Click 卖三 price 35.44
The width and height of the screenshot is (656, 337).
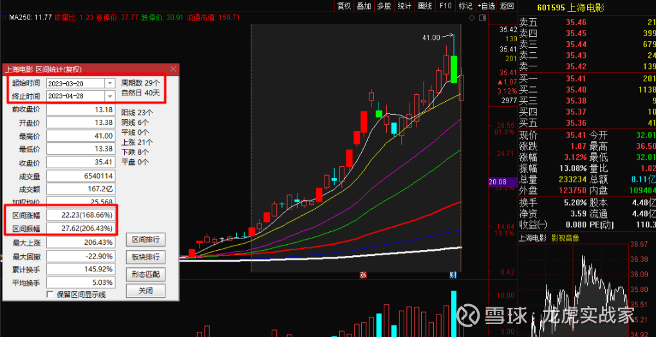576,44
